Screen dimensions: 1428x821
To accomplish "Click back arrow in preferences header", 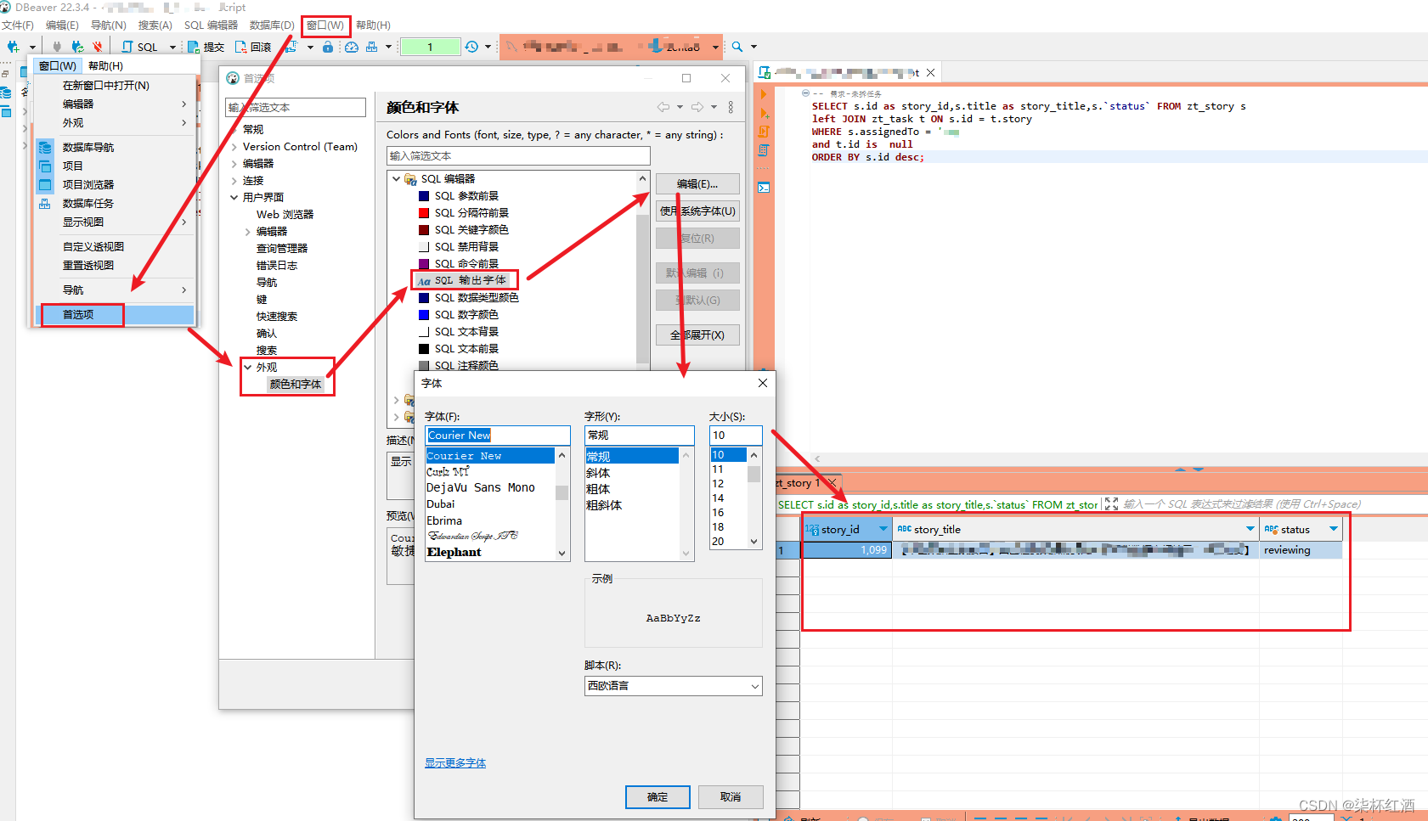I will click(663, 107).
